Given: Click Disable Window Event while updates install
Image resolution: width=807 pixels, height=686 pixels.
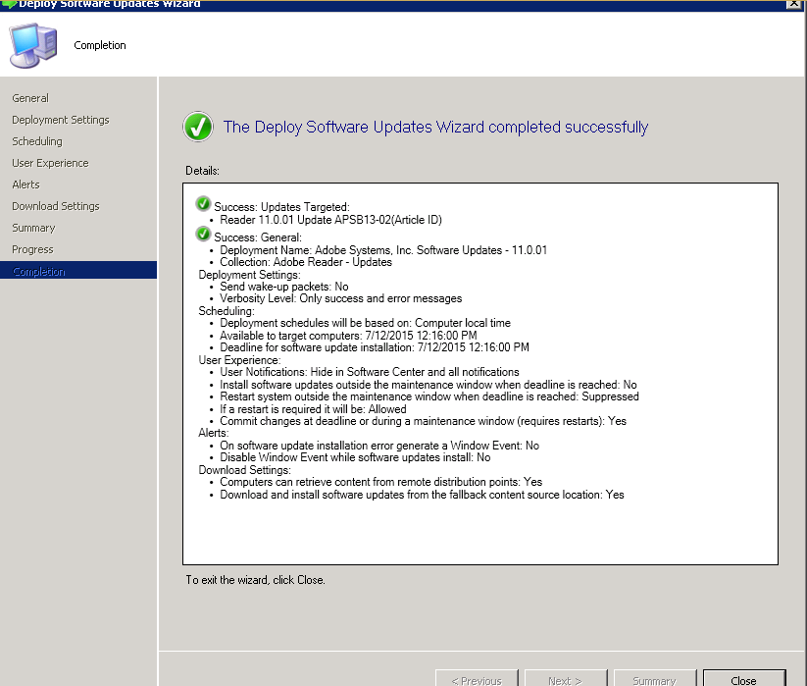Looking at the screenshot, I should [x=355, y=457].
